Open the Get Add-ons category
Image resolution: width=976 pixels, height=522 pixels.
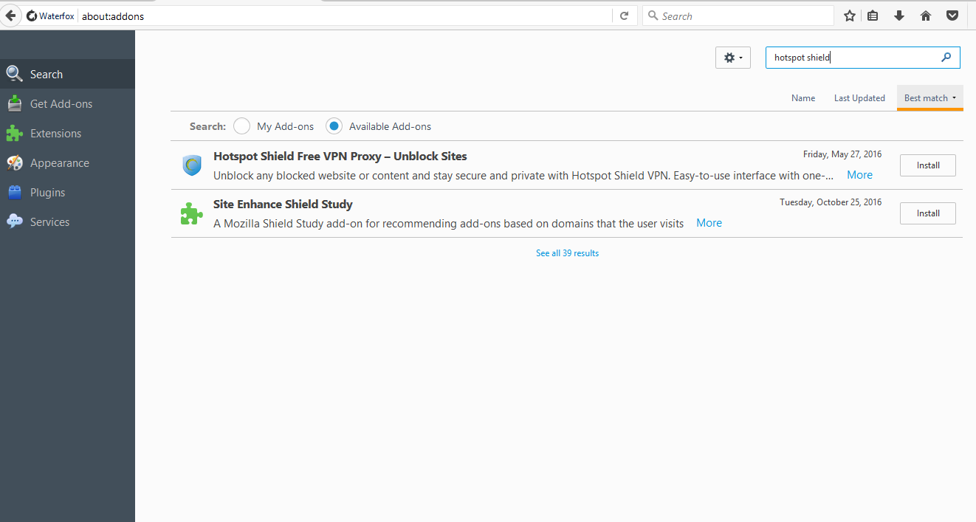pos(67,104)
